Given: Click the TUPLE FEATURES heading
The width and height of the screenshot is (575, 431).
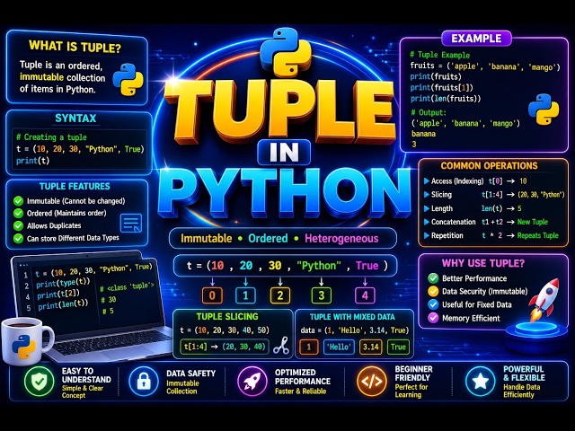Looking at the screenshot, I should (75, 186).
